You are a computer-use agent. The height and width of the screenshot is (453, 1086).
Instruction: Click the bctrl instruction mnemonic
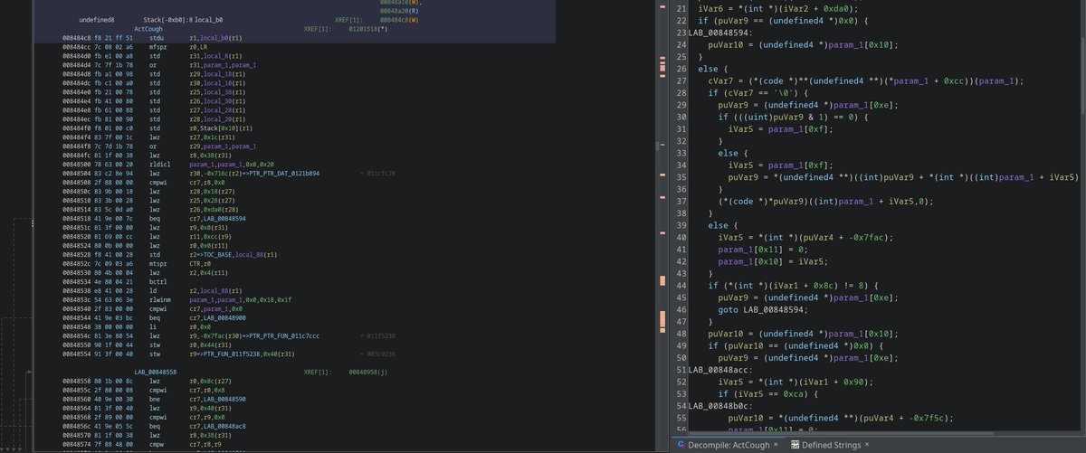point(158,284)
